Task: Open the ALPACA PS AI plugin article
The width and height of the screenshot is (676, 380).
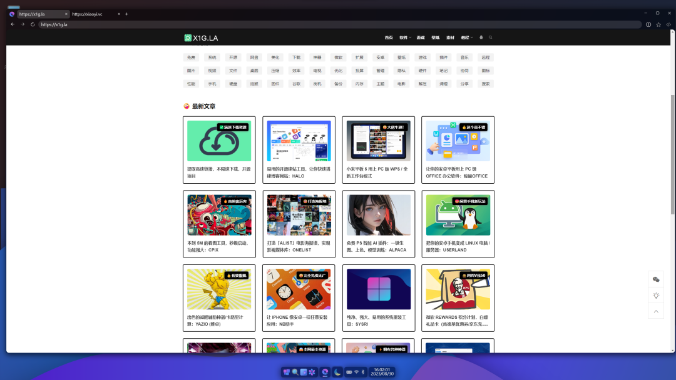Action: 379,224
